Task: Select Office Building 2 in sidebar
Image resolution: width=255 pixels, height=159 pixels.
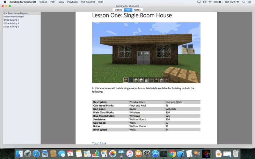Action: [x=22, y=23]
